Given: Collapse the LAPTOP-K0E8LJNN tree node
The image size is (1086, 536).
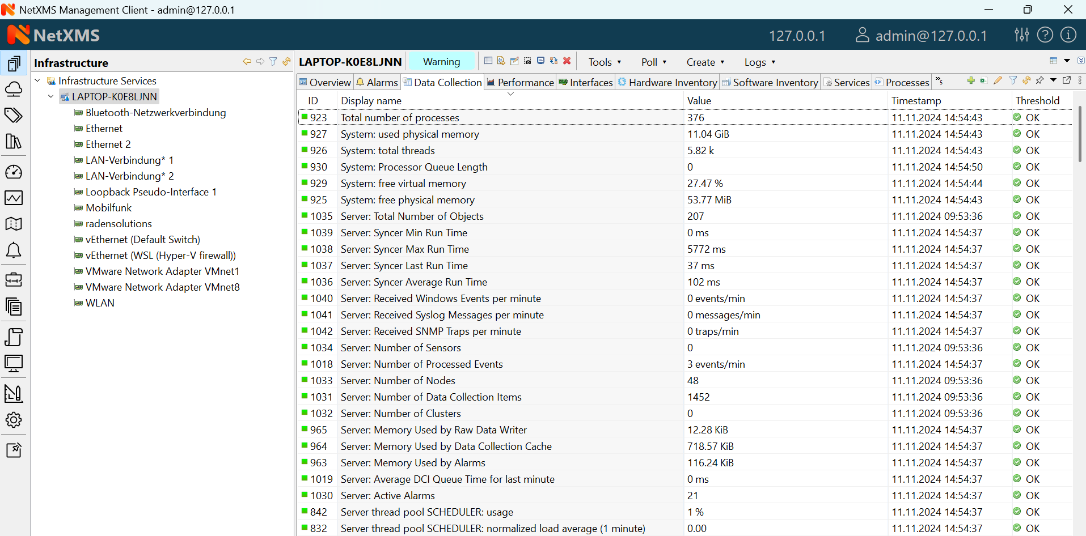Looking at the screenshot, I should (51, 97).
